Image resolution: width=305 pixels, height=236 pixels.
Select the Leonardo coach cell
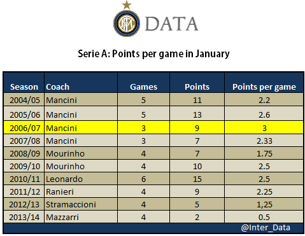81,179
